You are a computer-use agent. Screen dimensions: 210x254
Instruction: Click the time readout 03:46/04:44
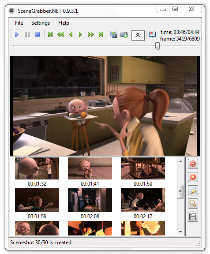coord(180,32)
